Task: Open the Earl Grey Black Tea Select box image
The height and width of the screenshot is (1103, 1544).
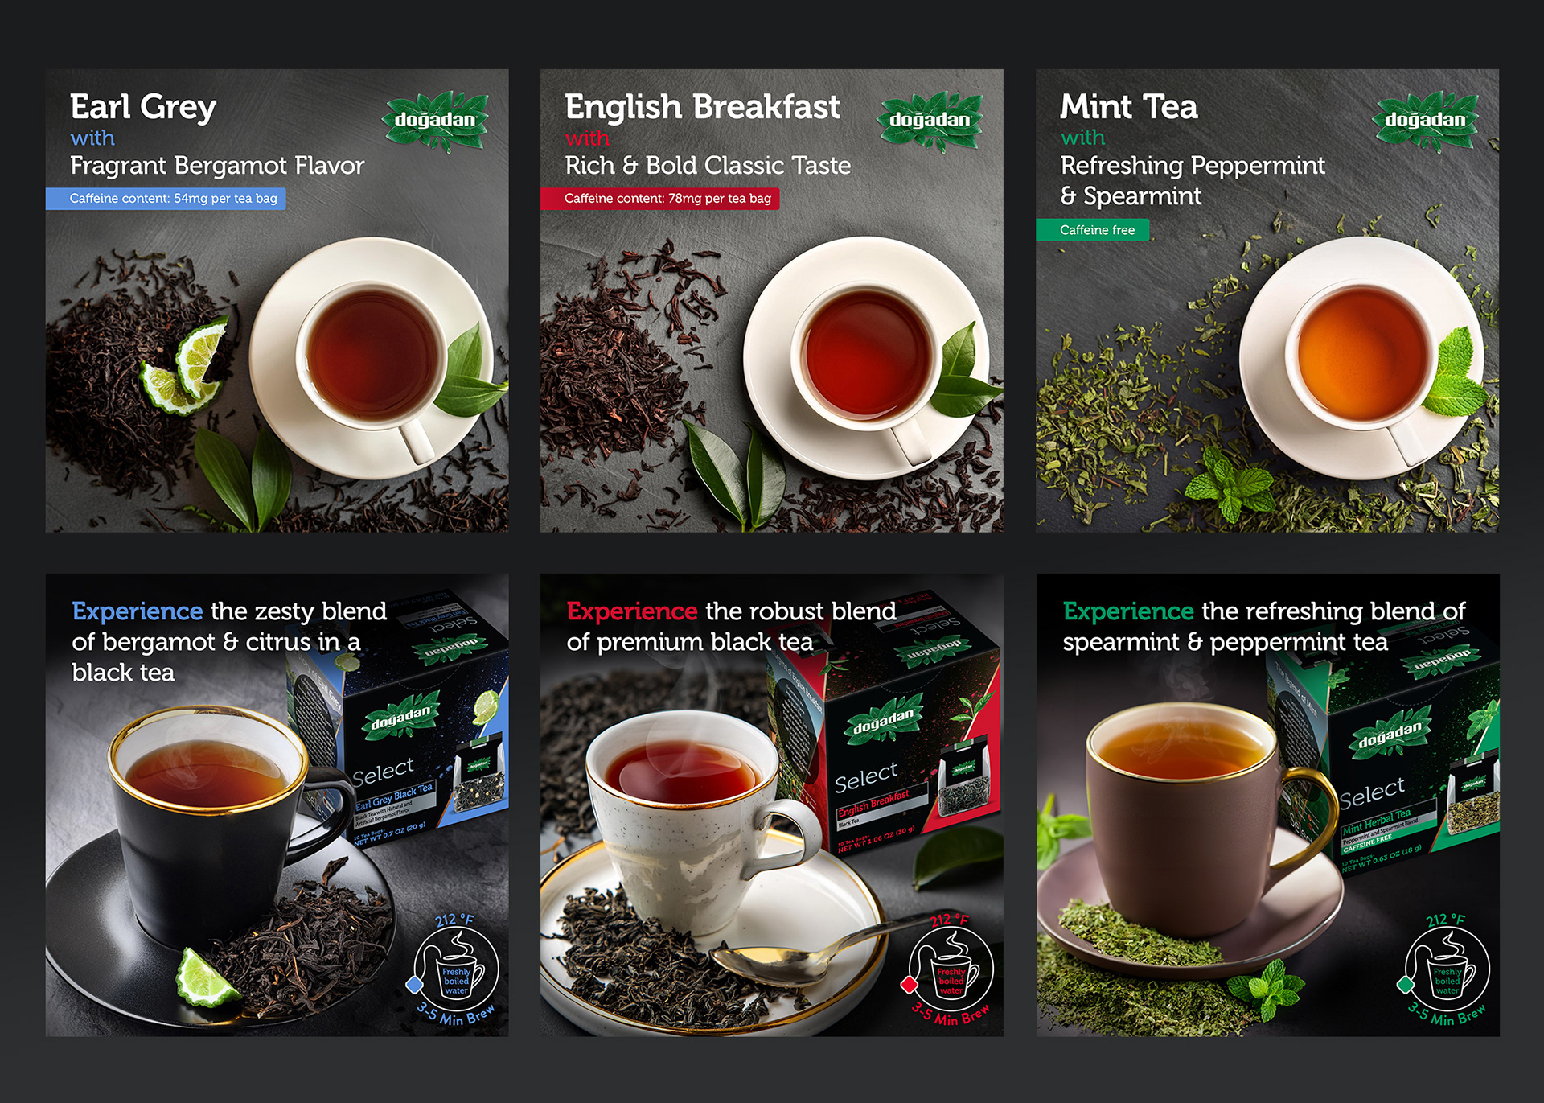Action: pyautogui.click(x=400, y=724)
